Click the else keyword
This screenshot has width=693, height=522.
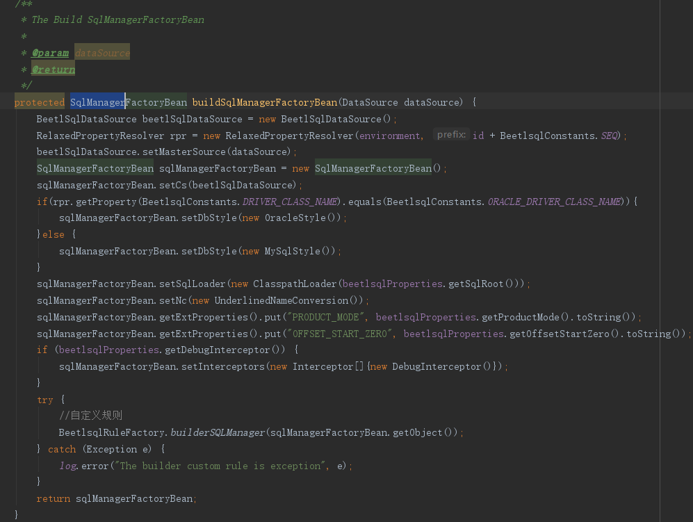click(54, 235)
